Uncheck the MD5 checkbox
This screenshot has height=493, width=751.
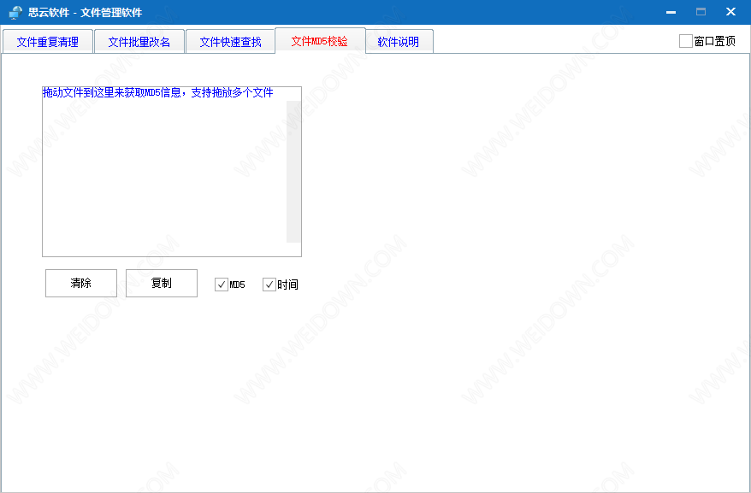[x=222, y=285]
